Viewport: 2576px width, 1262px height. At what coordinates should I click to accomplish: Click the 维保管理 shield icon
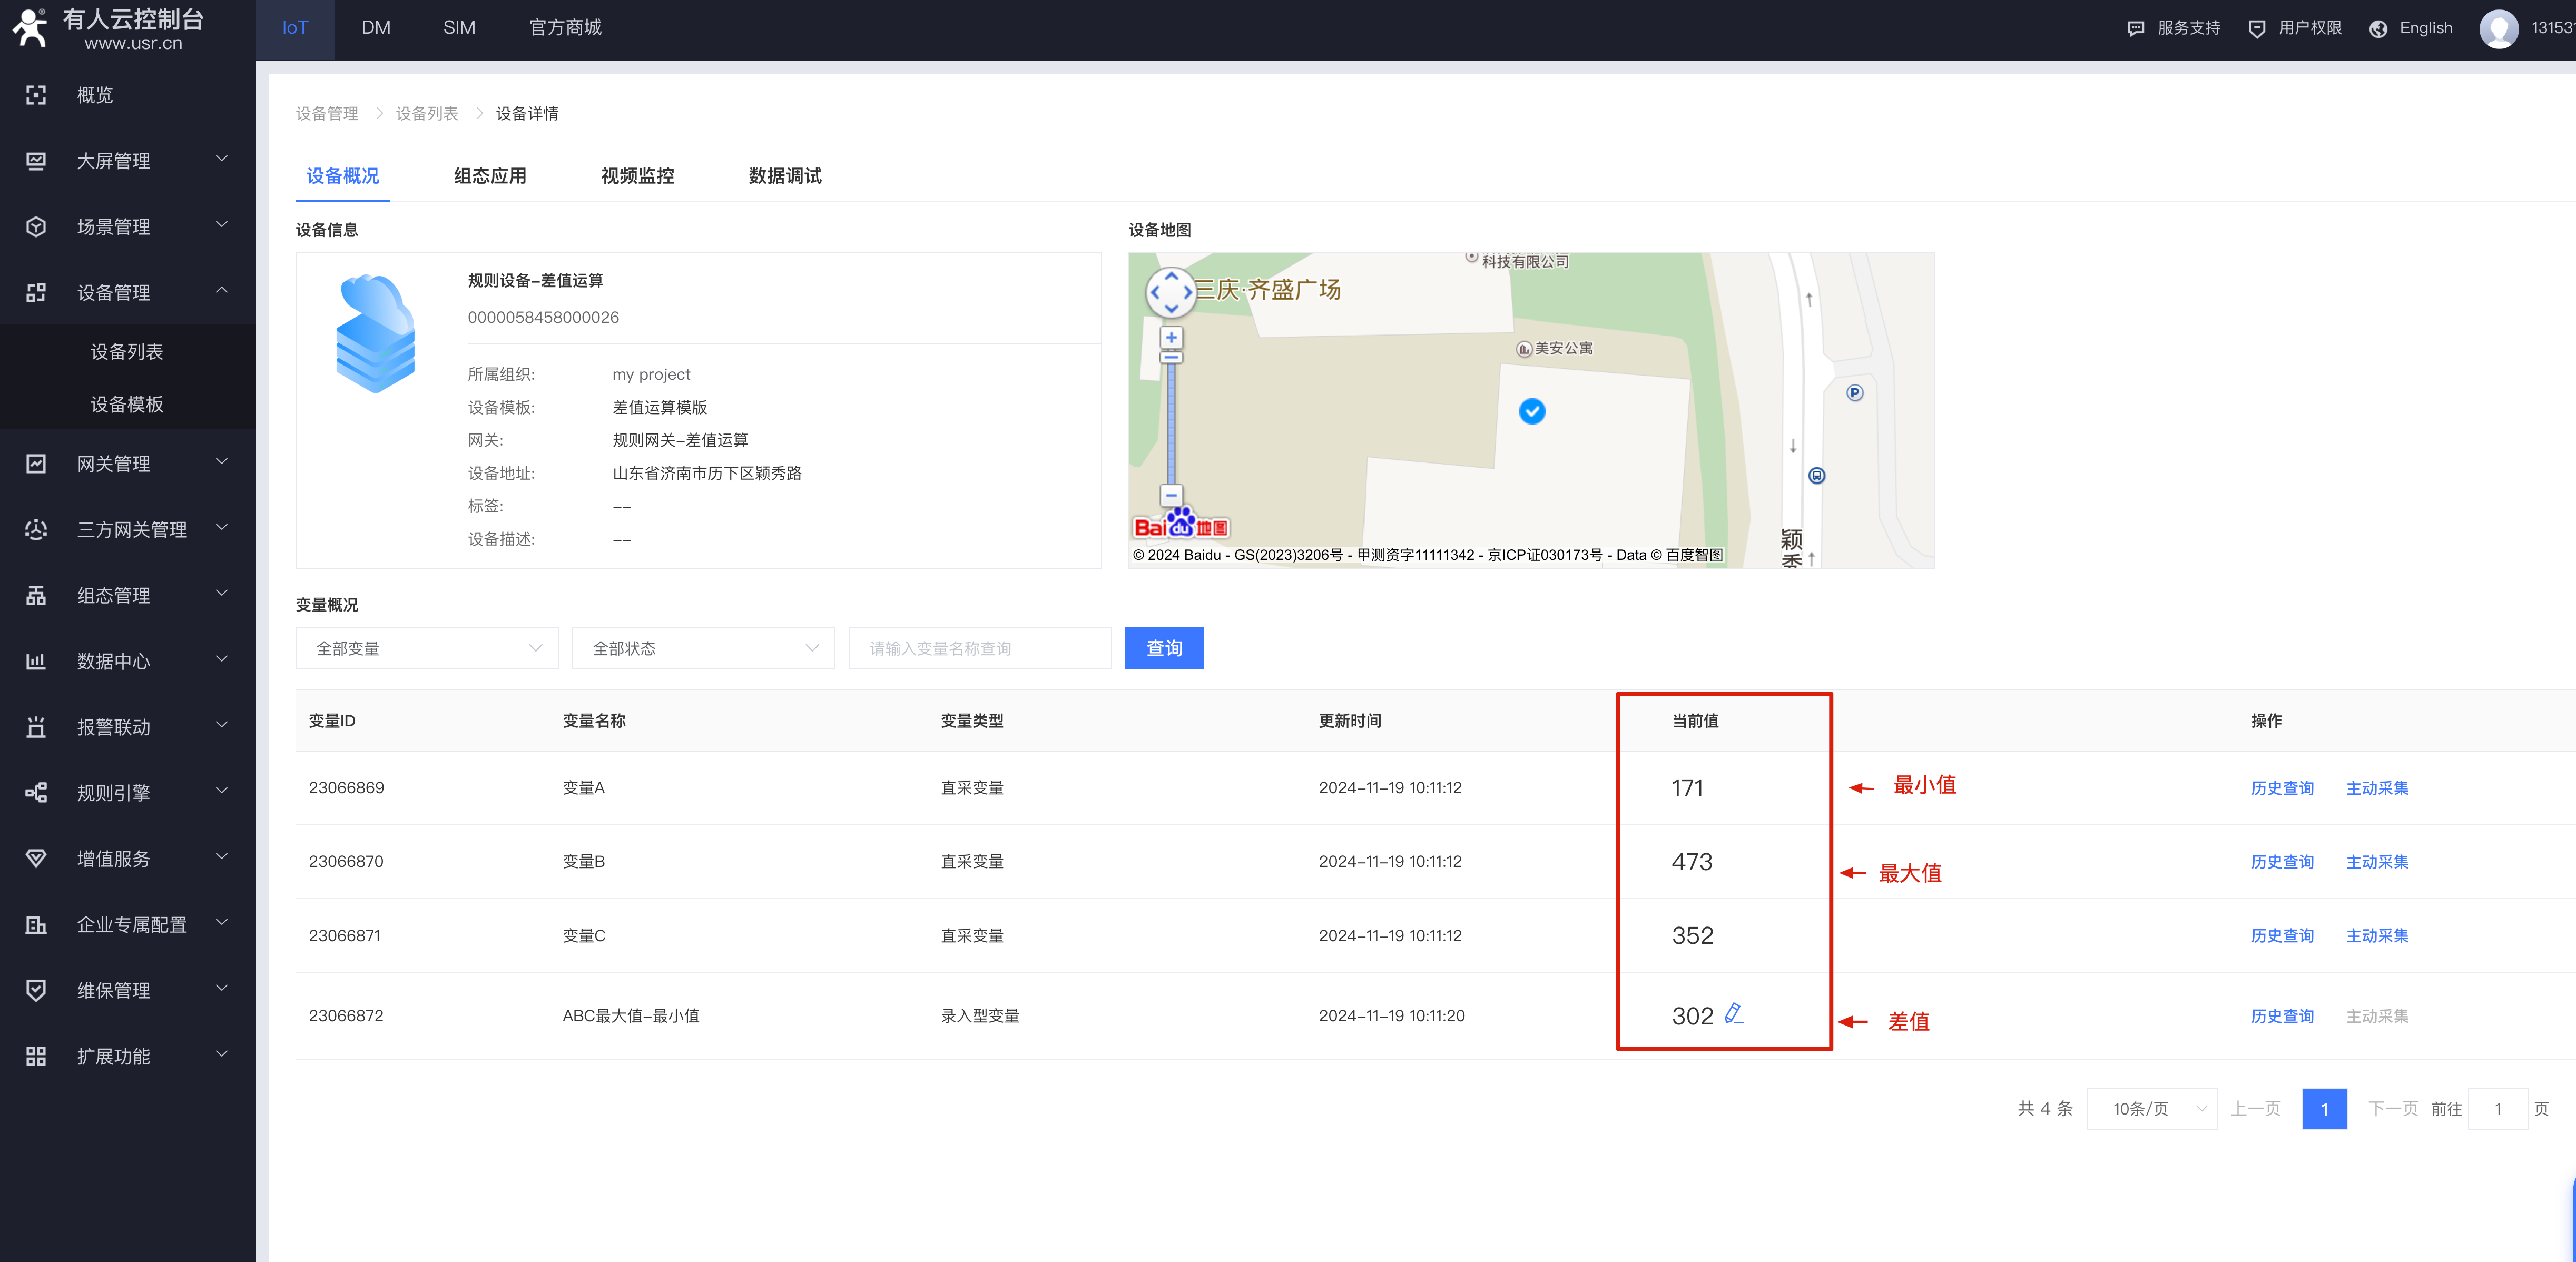[x=36, y=990]
